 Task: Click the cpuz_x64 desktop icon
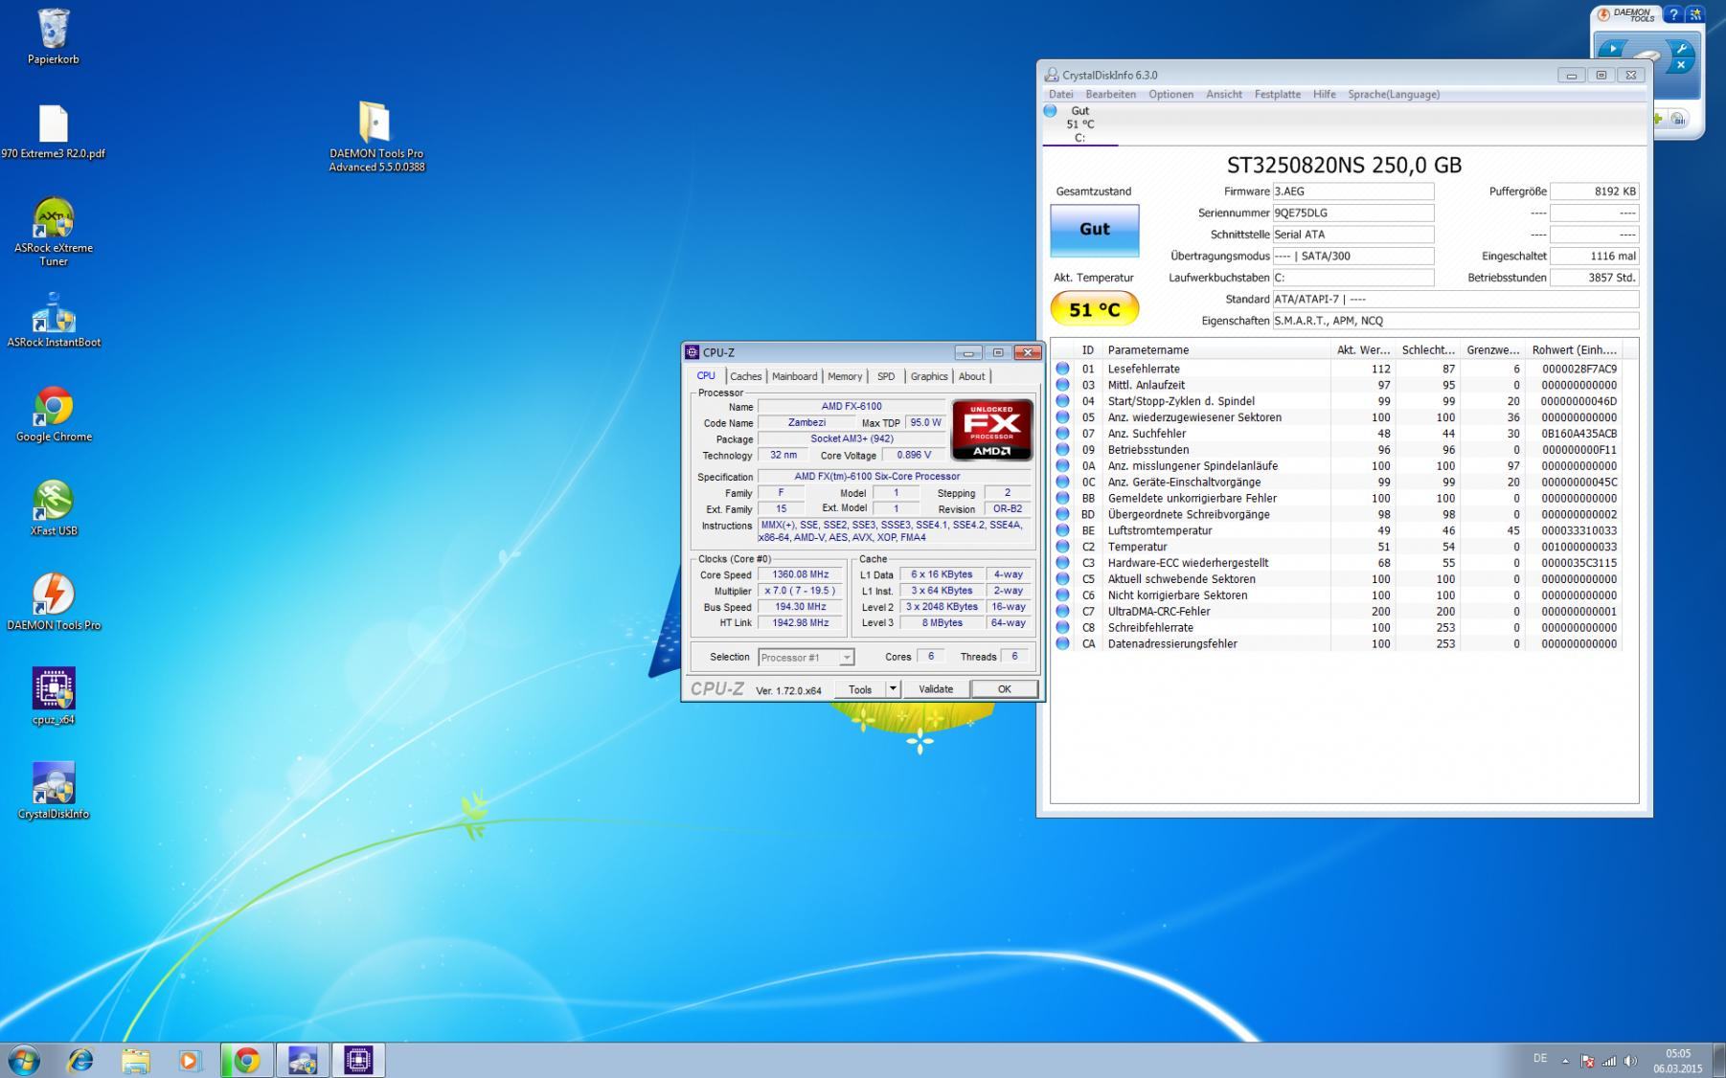coord(54,689)
